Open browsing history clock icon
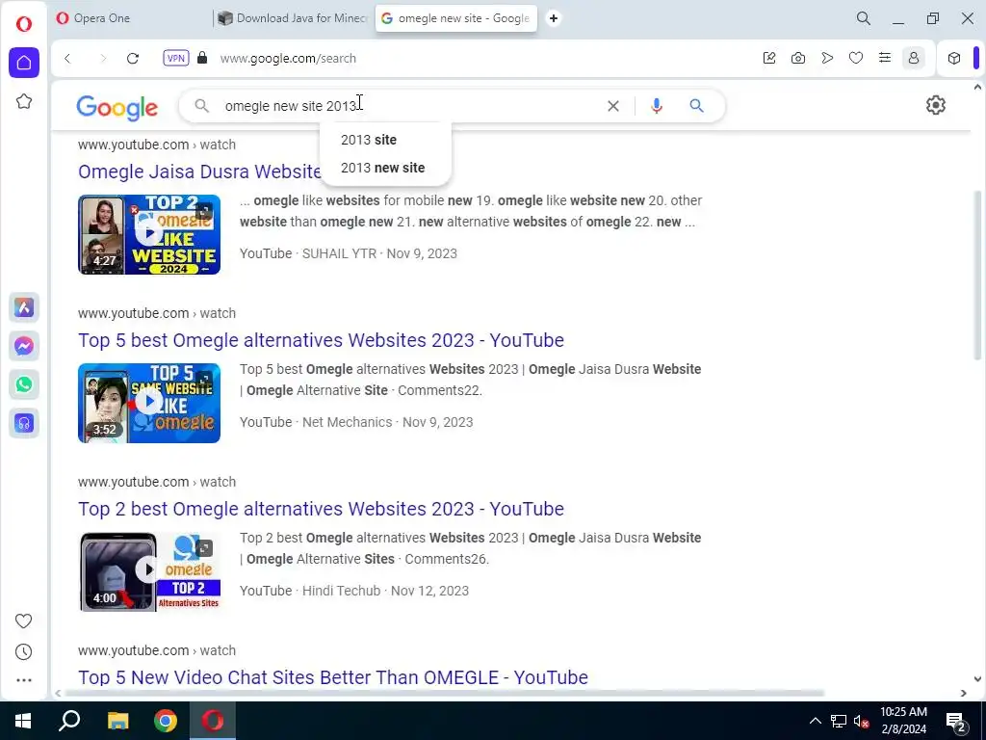The image size is (986, 740). (x=23, y=652)
